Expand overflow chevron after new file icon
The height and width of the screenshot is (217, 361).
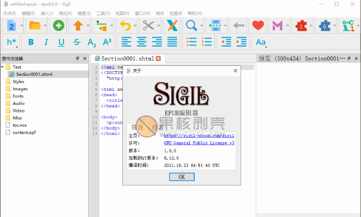point(22,25)
